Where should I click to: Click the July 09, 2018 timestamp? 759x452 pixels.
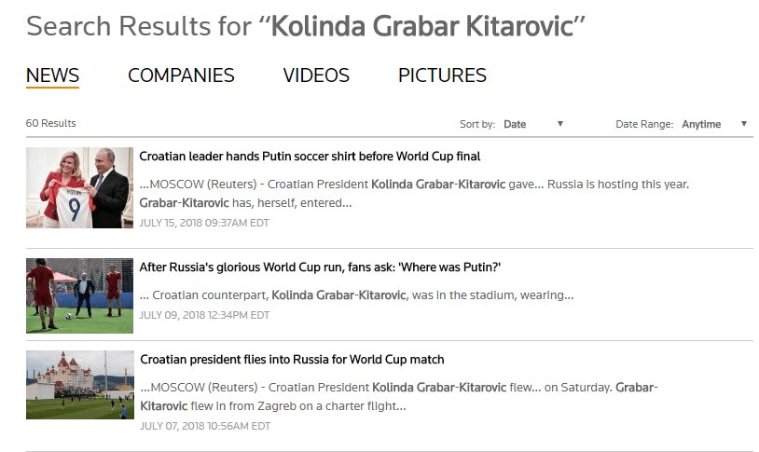pyautogui.click(x=204, y=315)
